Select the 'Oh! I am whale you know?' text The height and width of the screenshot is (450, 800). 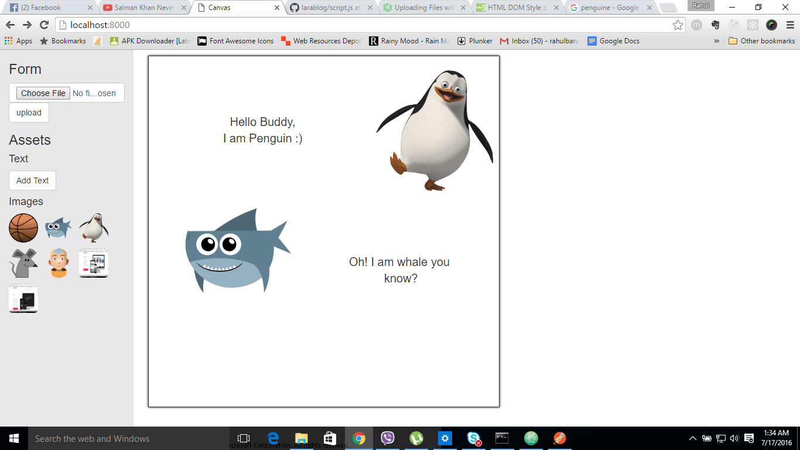point(399,270)
